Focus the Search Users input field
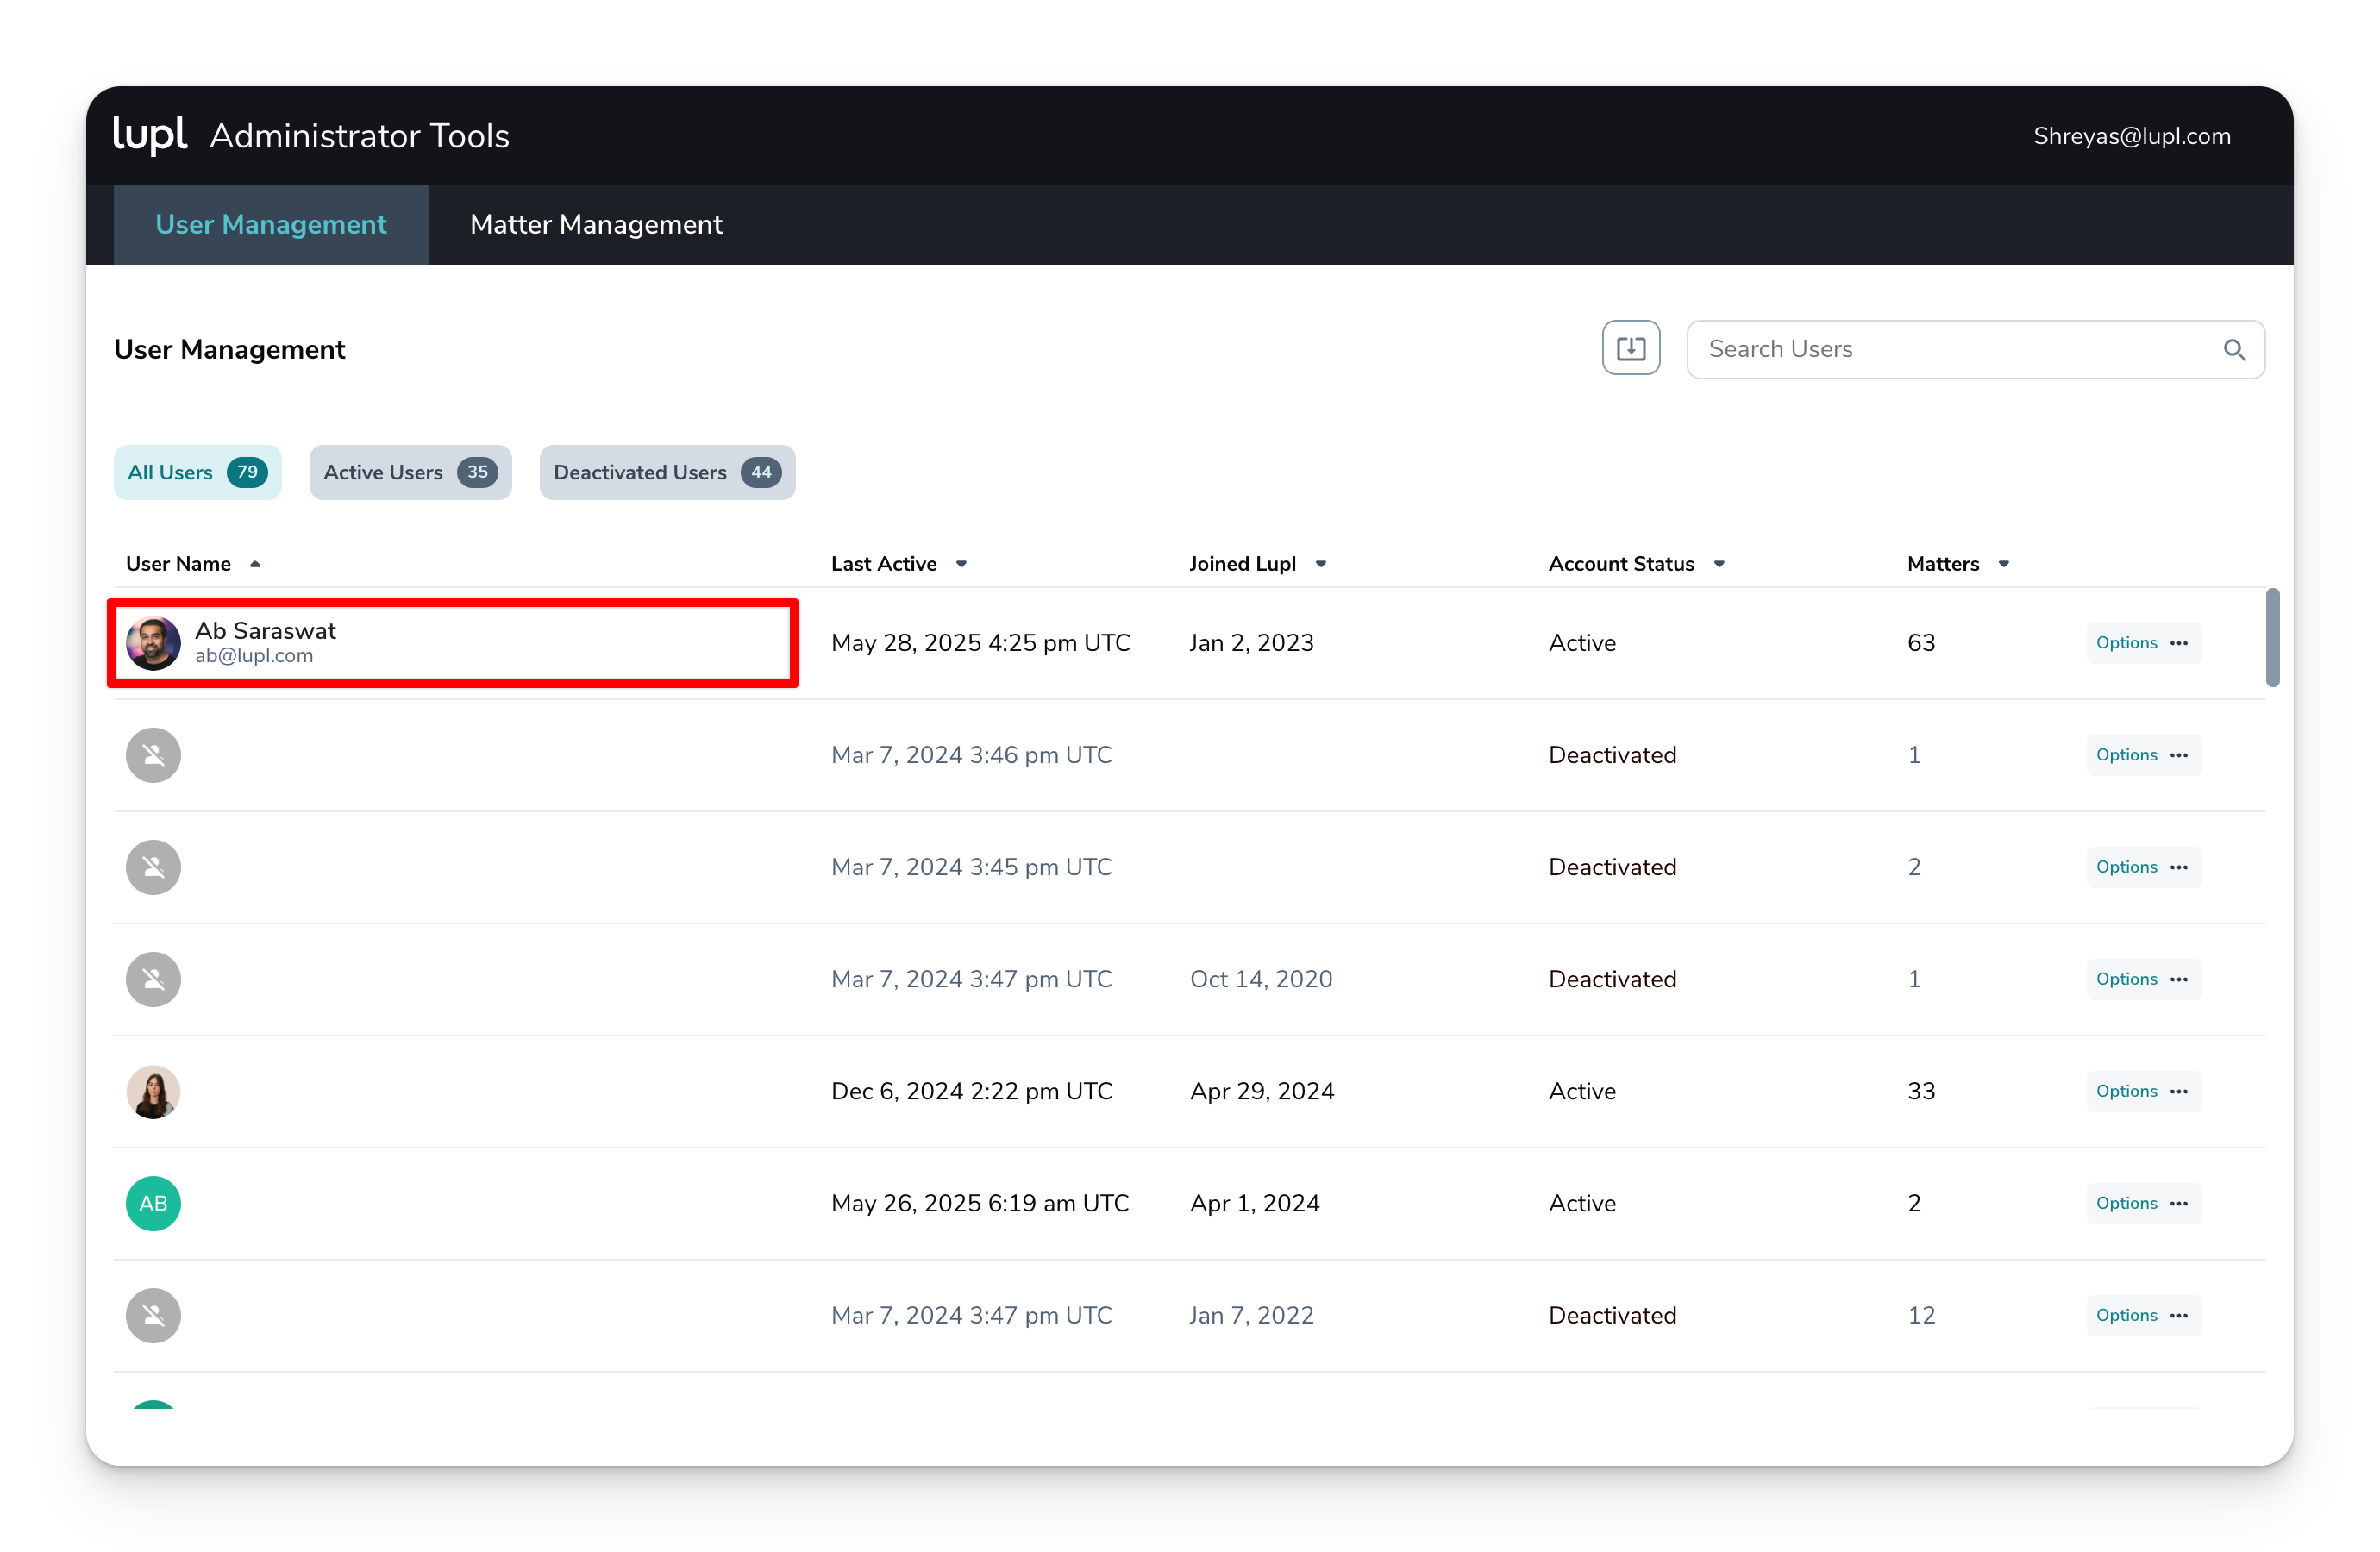The width and height of the screenshot is (2380, 1552). pos(1950,349)
